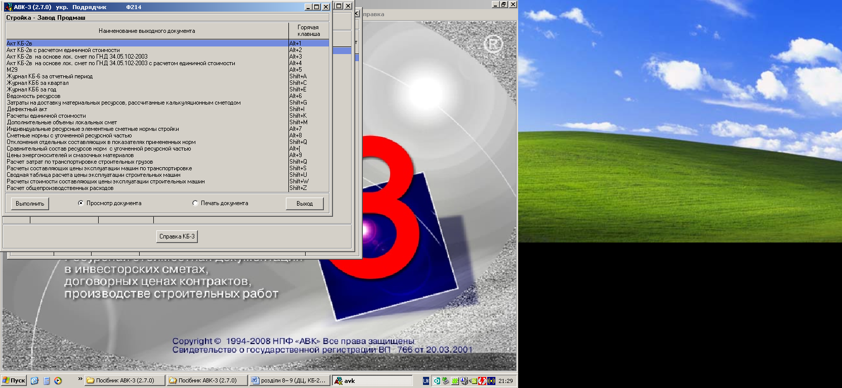
Task: Click the green grid tray icon
Action: pos(455,381)
